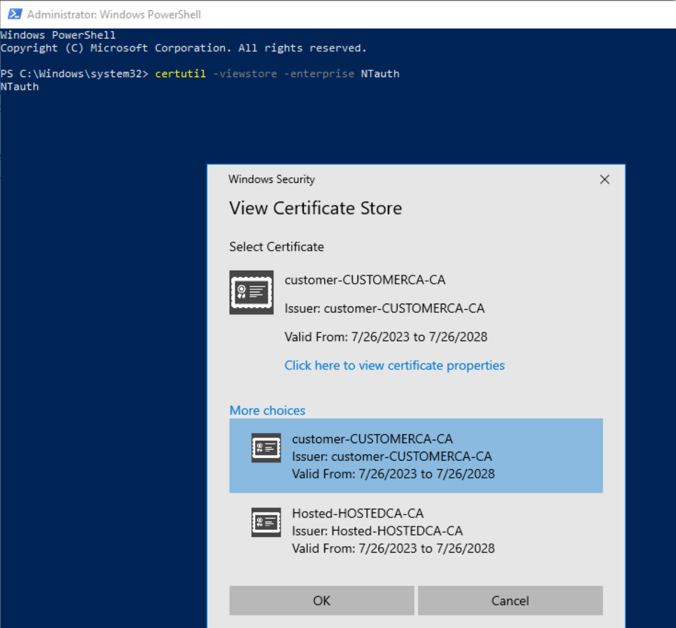Click the certutil command in the console
Screen dimensions: 676x628
[180, 74]
